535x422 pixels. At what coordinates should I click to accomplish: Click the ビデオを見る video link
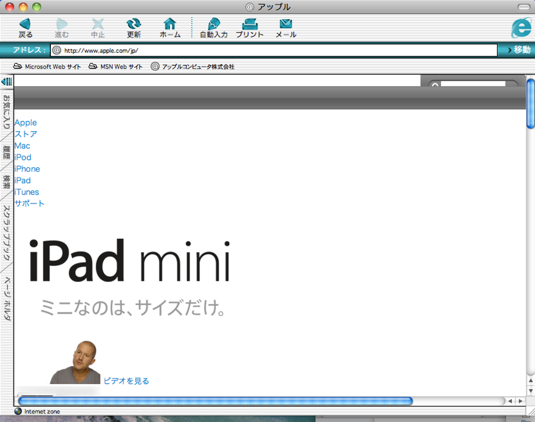point(126,381)
